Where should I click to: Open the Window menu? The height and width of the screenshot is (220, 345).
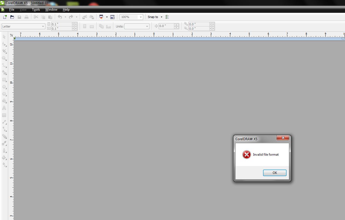pos(51,10)
